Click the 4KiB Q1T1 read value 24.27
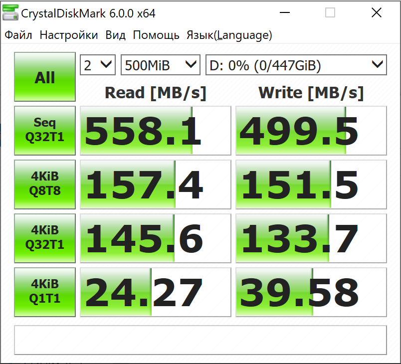This screenshot has height=364, width=401. click(x=156, y=292)
